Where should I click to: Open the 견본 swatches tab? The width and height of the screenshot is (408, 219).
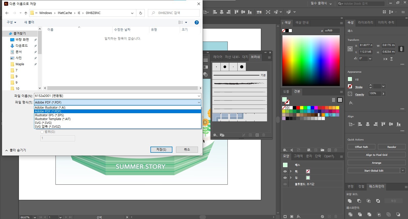(297, 91)
